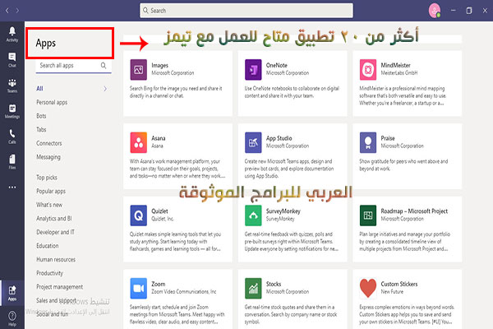Open the Activity bell icon
The height and width of the screenshot is (329, 493).
point(12,34)
